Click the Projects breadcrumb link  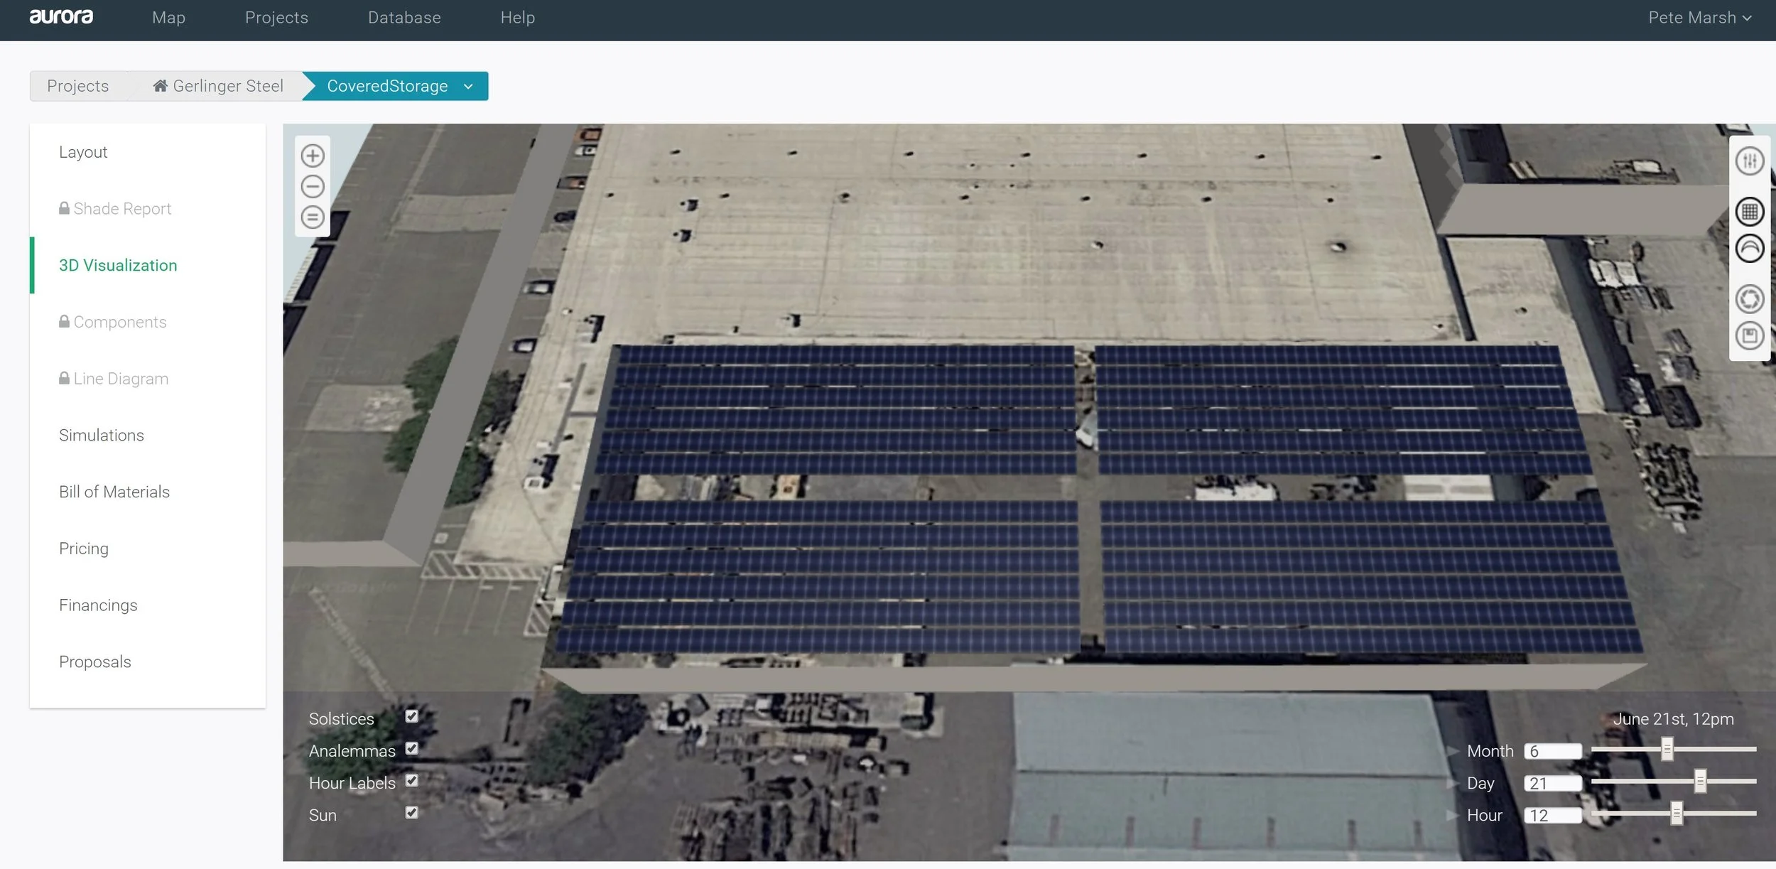pyautogui.click(x=78, y=87)
